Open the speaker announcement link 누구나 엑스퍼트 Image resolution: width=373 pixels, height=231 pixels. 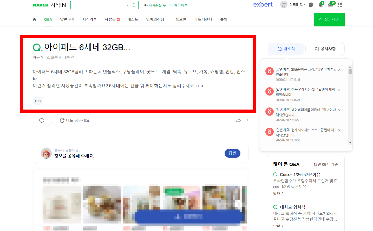tap(166, 5)
